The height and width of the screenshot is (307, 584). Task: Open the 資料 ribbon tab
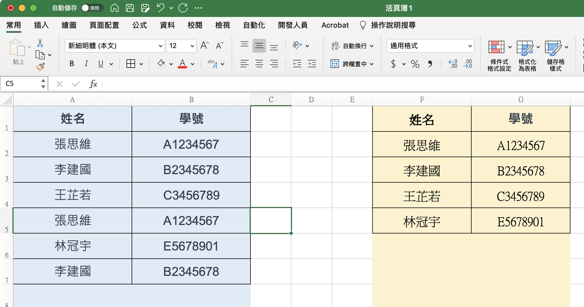[167, 25]
